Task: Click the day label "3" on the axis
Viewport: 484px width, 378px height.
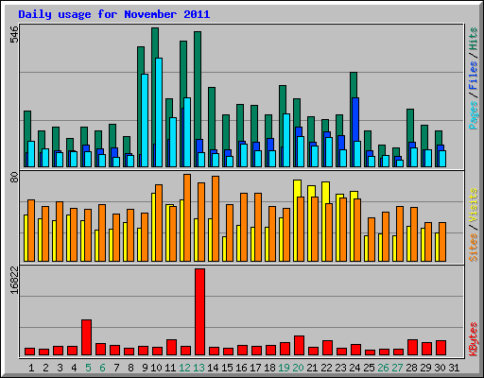Action: (x=60, y=368)
